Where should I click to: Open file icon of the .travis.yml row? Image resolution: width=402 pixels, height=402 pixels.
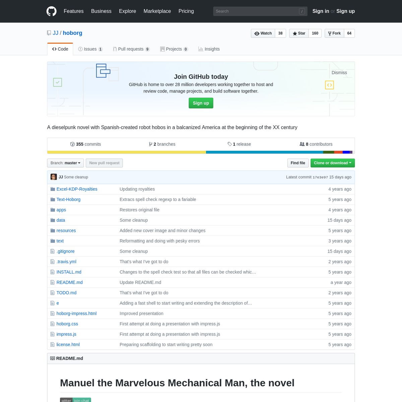52,262
